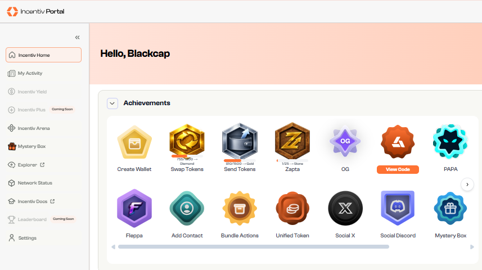This screenshot has height=270, width=482.
Task: Click the eye icon for Explorer
Action: click(x=11, y=165)
